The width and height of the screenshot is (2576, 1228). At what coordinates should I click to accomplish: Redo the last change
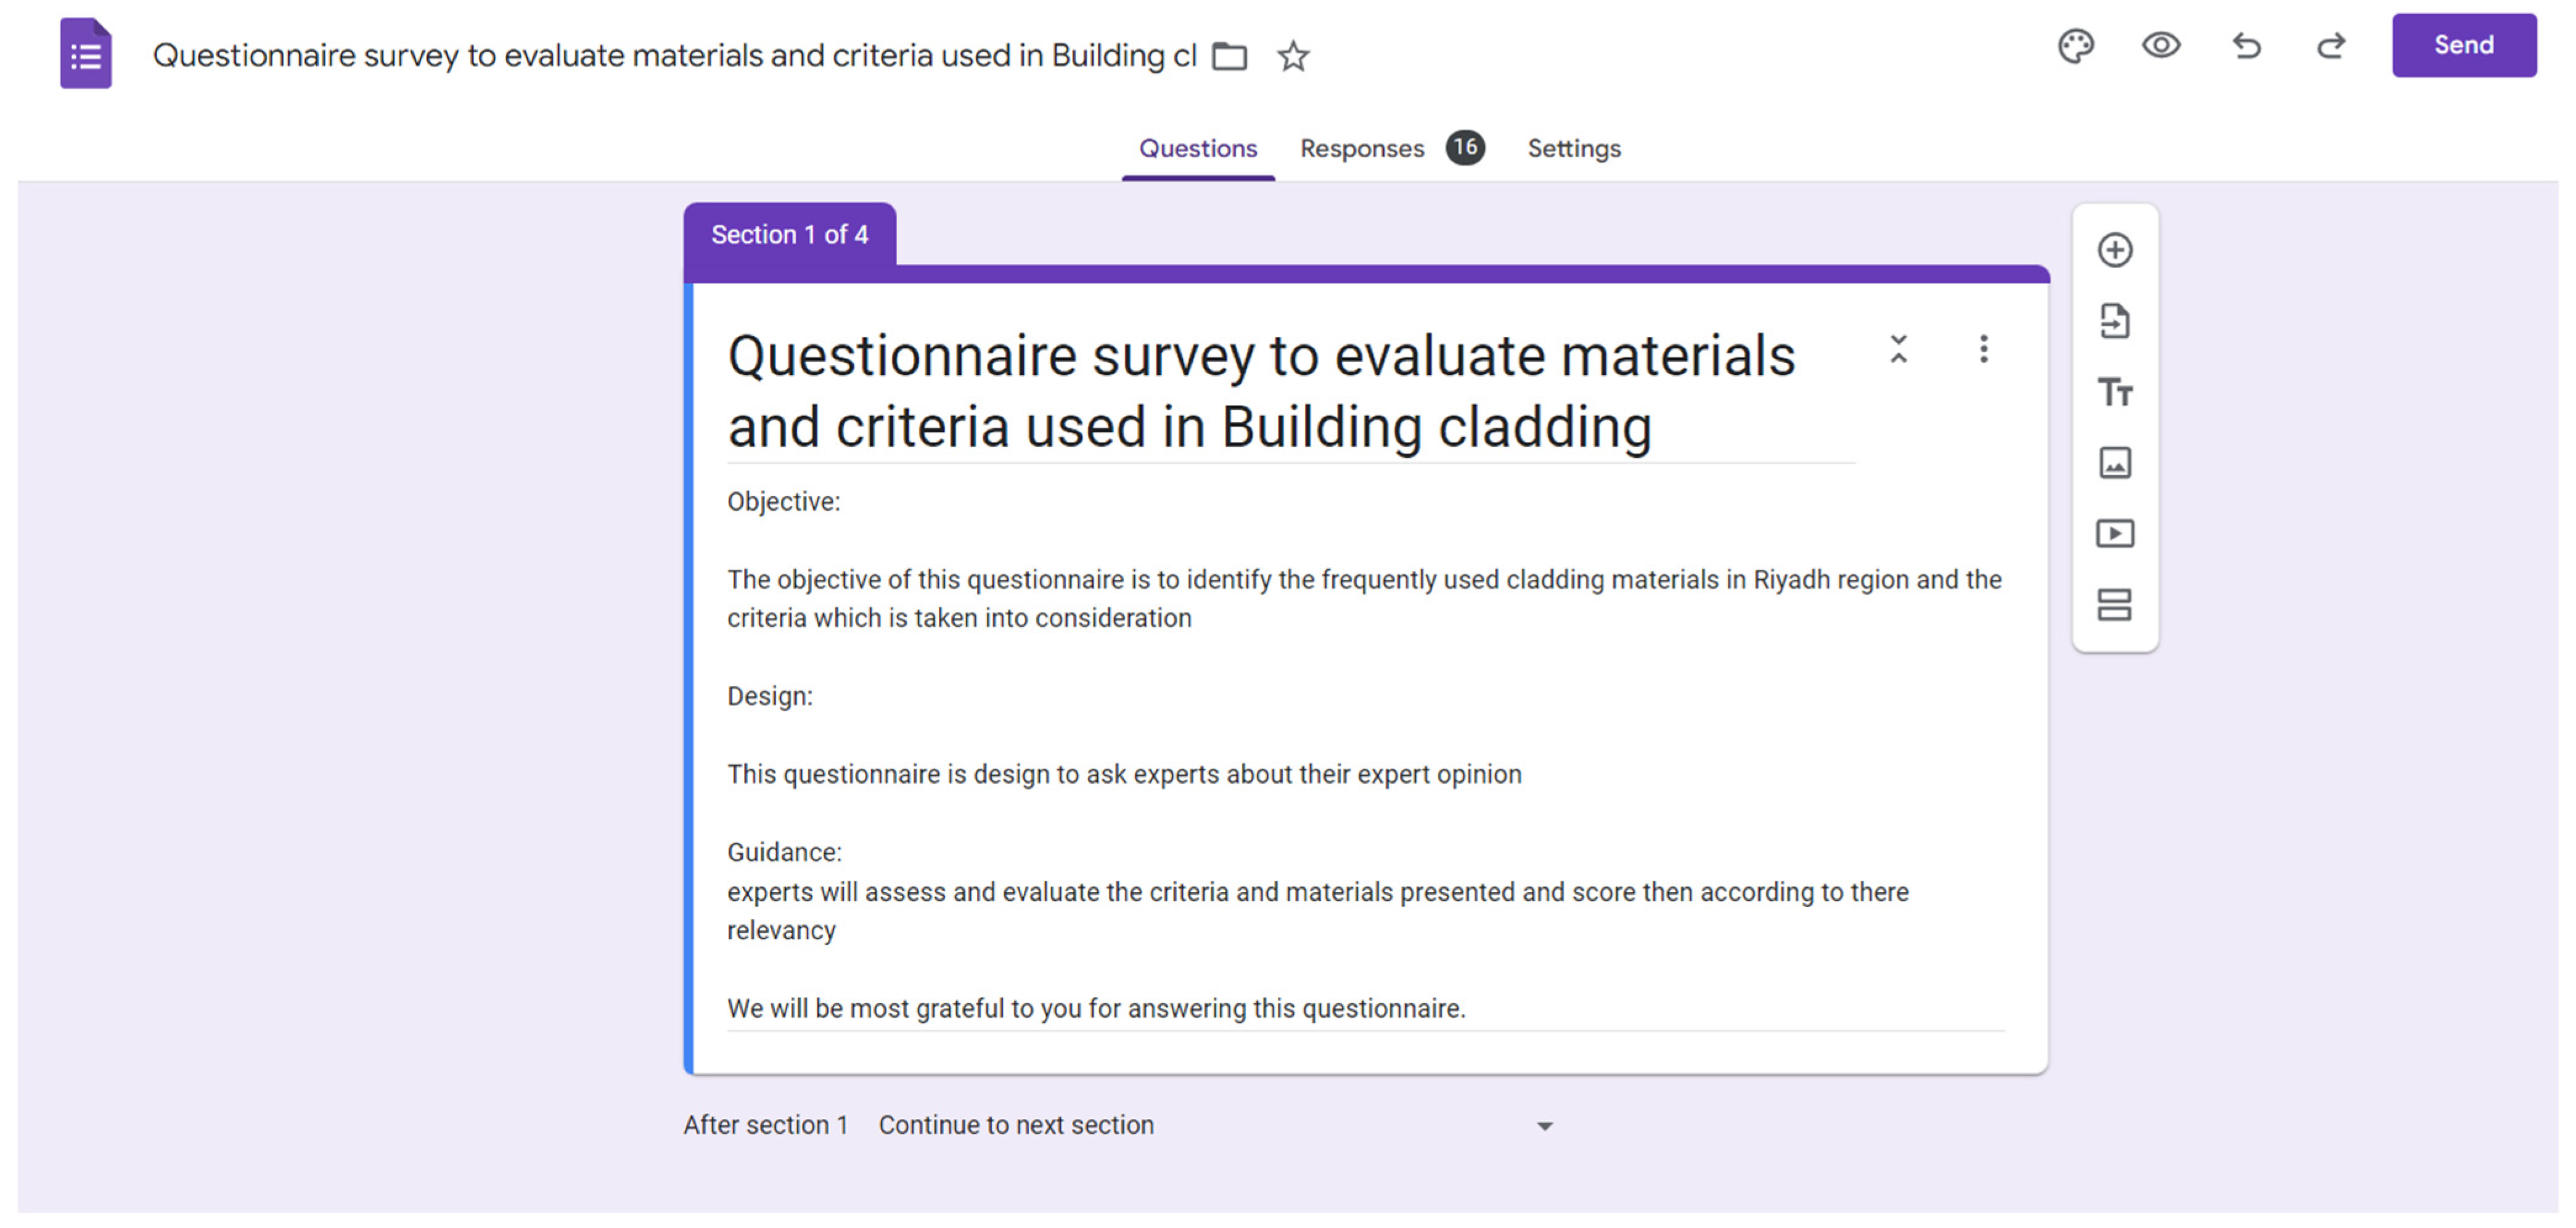2331,46
